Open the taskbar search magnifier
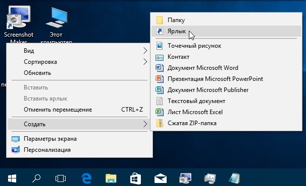This screenshot has width=306, height=186. pos(36,178)
